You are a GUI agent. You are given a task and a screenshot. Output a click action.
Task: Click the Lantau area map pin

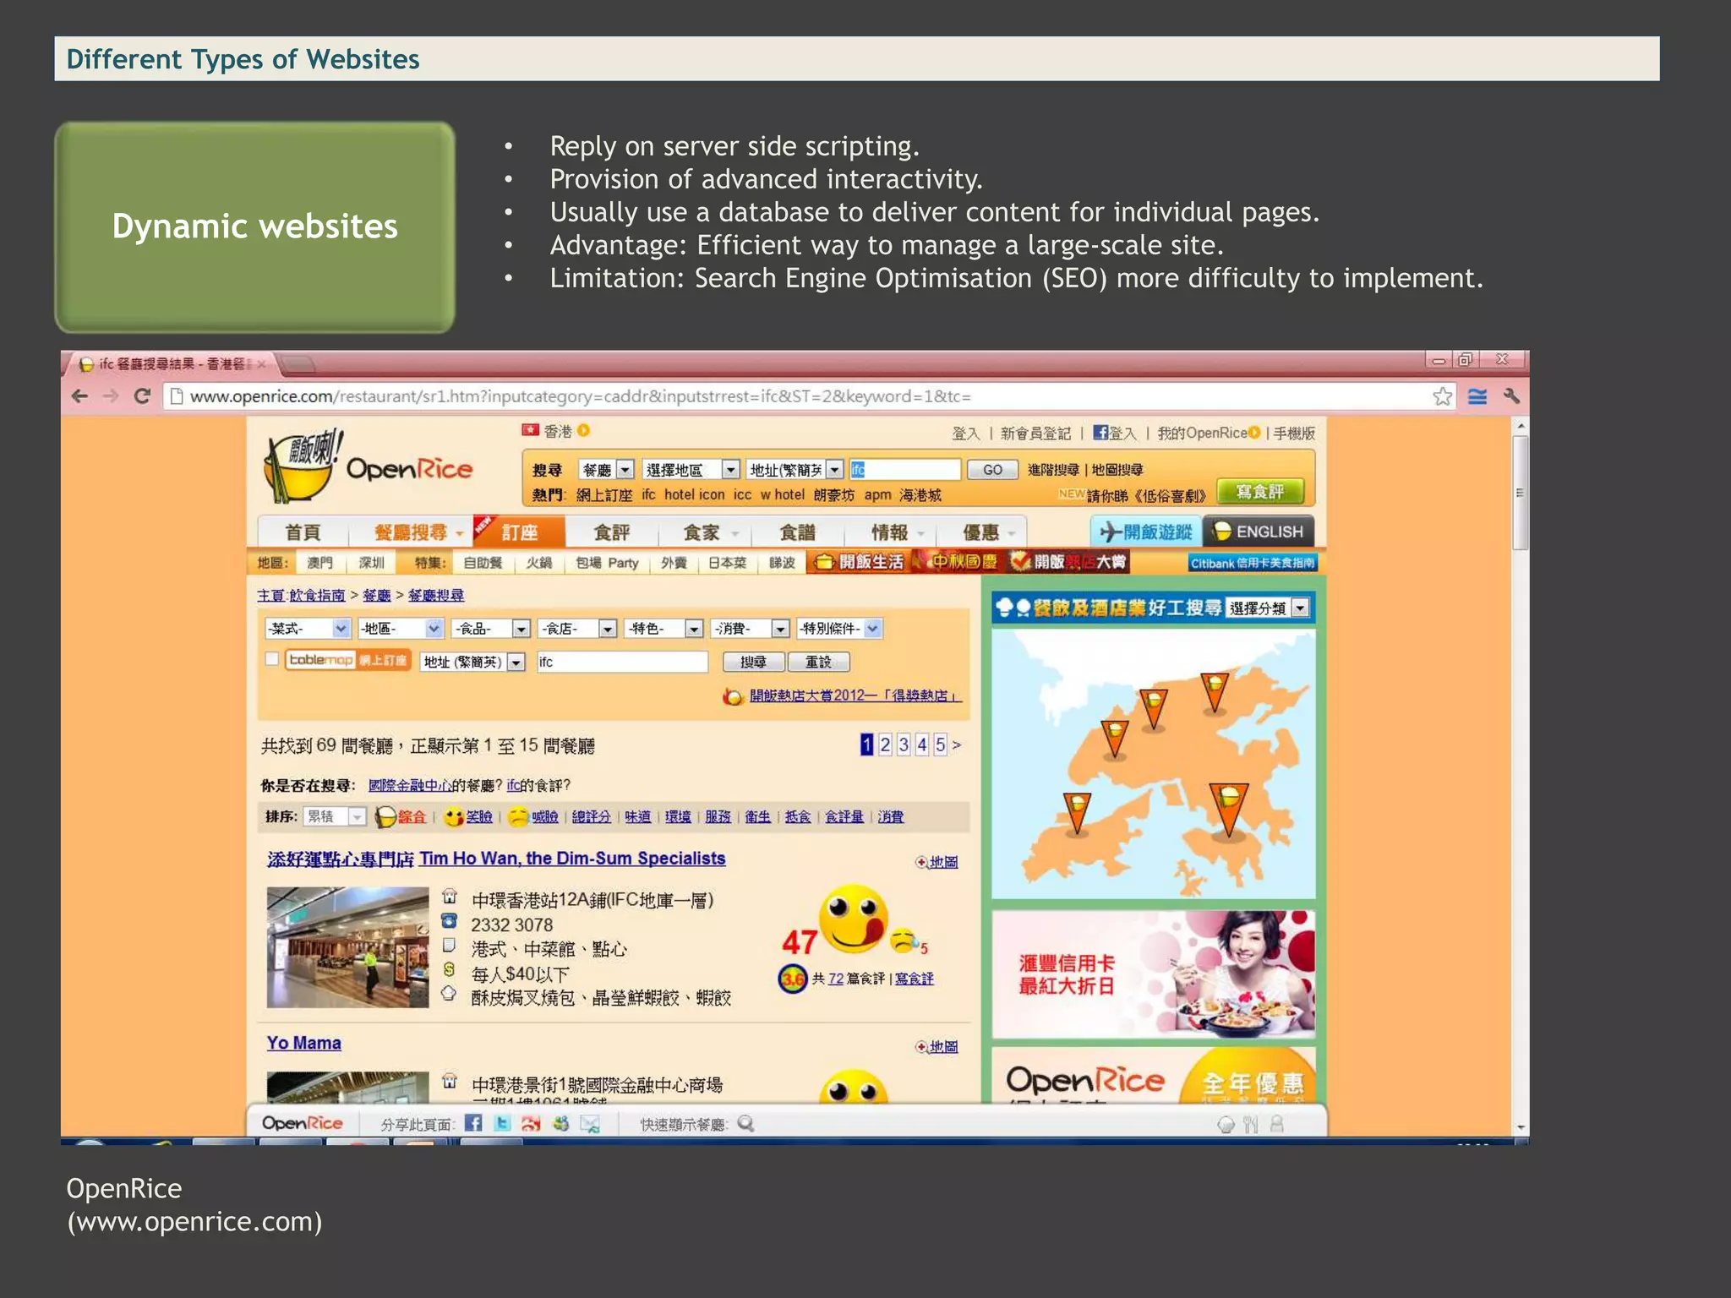pyautogui.click(x=1077, y=813)
